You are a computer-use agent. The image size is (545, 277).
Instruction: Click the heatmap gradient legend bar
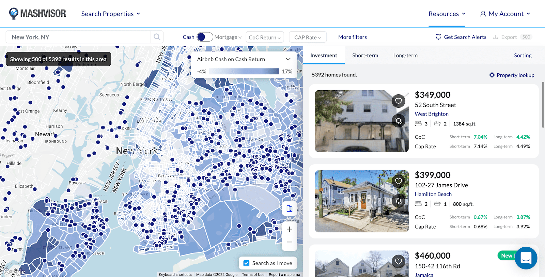pos(244,71)
